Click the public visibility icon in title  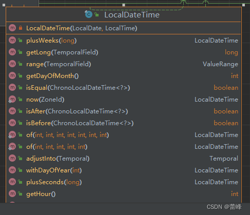pos(97,15)
